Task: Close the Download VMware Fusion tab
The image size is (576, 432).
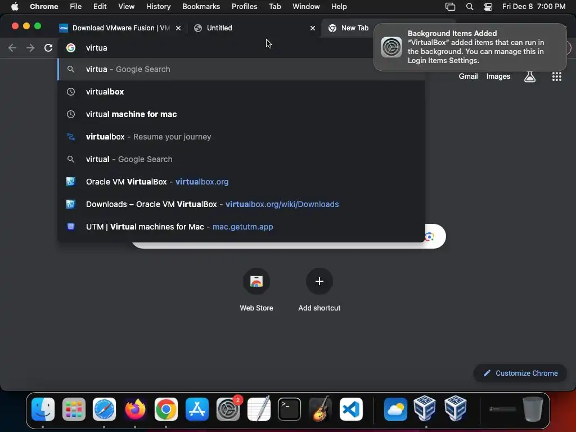Action: 178,28
